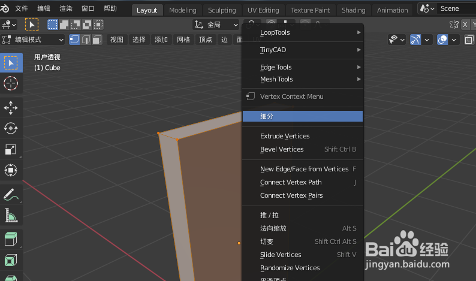Expand gizmo options dropdown arrow
The height and width of the screenshot is (281, 476).
[x=427, y=40]
